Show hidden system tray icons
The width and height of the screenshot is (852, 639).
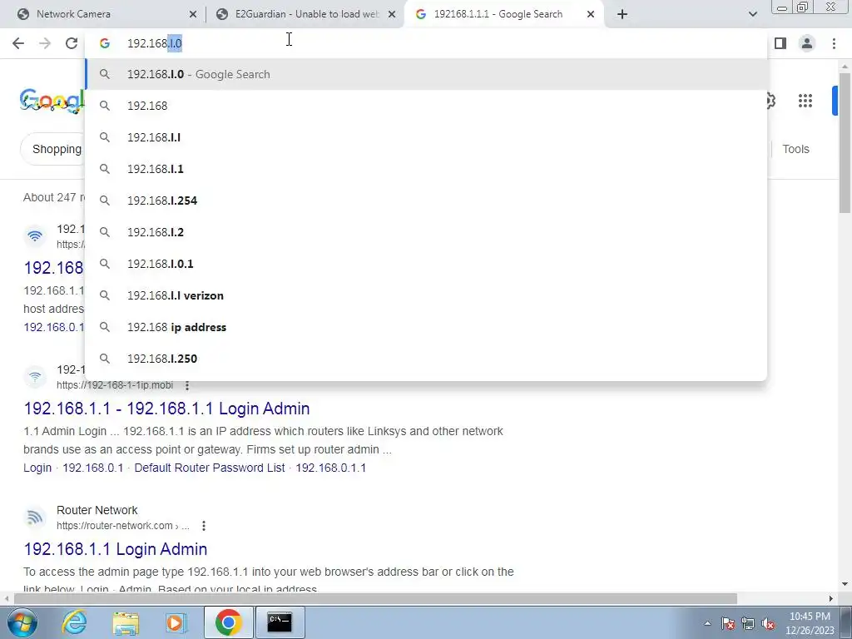point(707,623)
